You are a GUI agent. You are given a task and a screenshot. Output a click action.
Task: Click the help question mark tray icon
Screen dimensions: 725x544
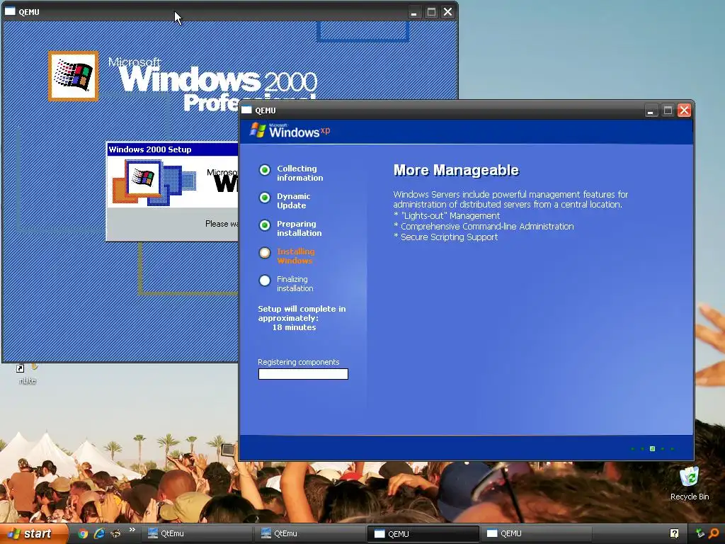click(x=674, y=533)
